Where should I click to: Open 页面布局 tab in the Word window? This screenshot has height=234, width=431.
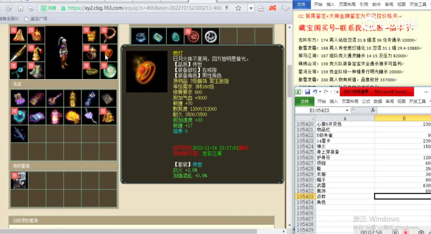pyautogui.click(x=347, y=5)
